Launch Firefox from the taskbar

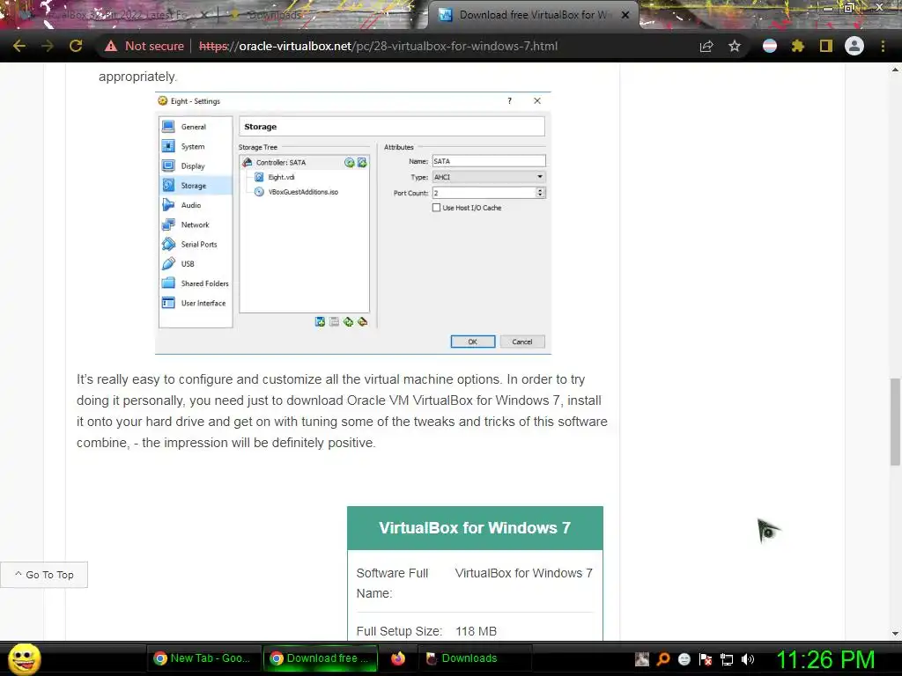(398, 658)
